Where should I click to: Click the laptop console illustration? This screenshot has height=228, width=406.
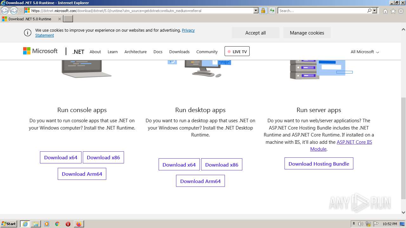[x=86, y=69]
